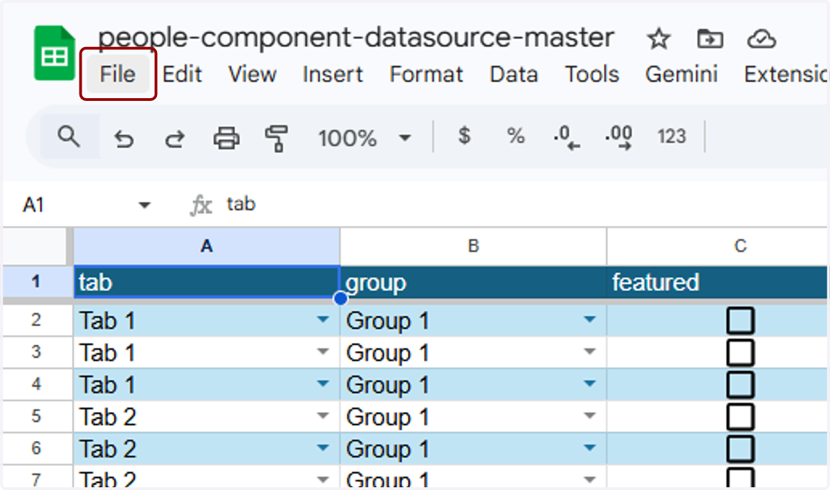Image resolution: width=830 pixels, height=490 pixels.
Task: Toggle the featured checkbox in row 3
Action: point(741,353)
